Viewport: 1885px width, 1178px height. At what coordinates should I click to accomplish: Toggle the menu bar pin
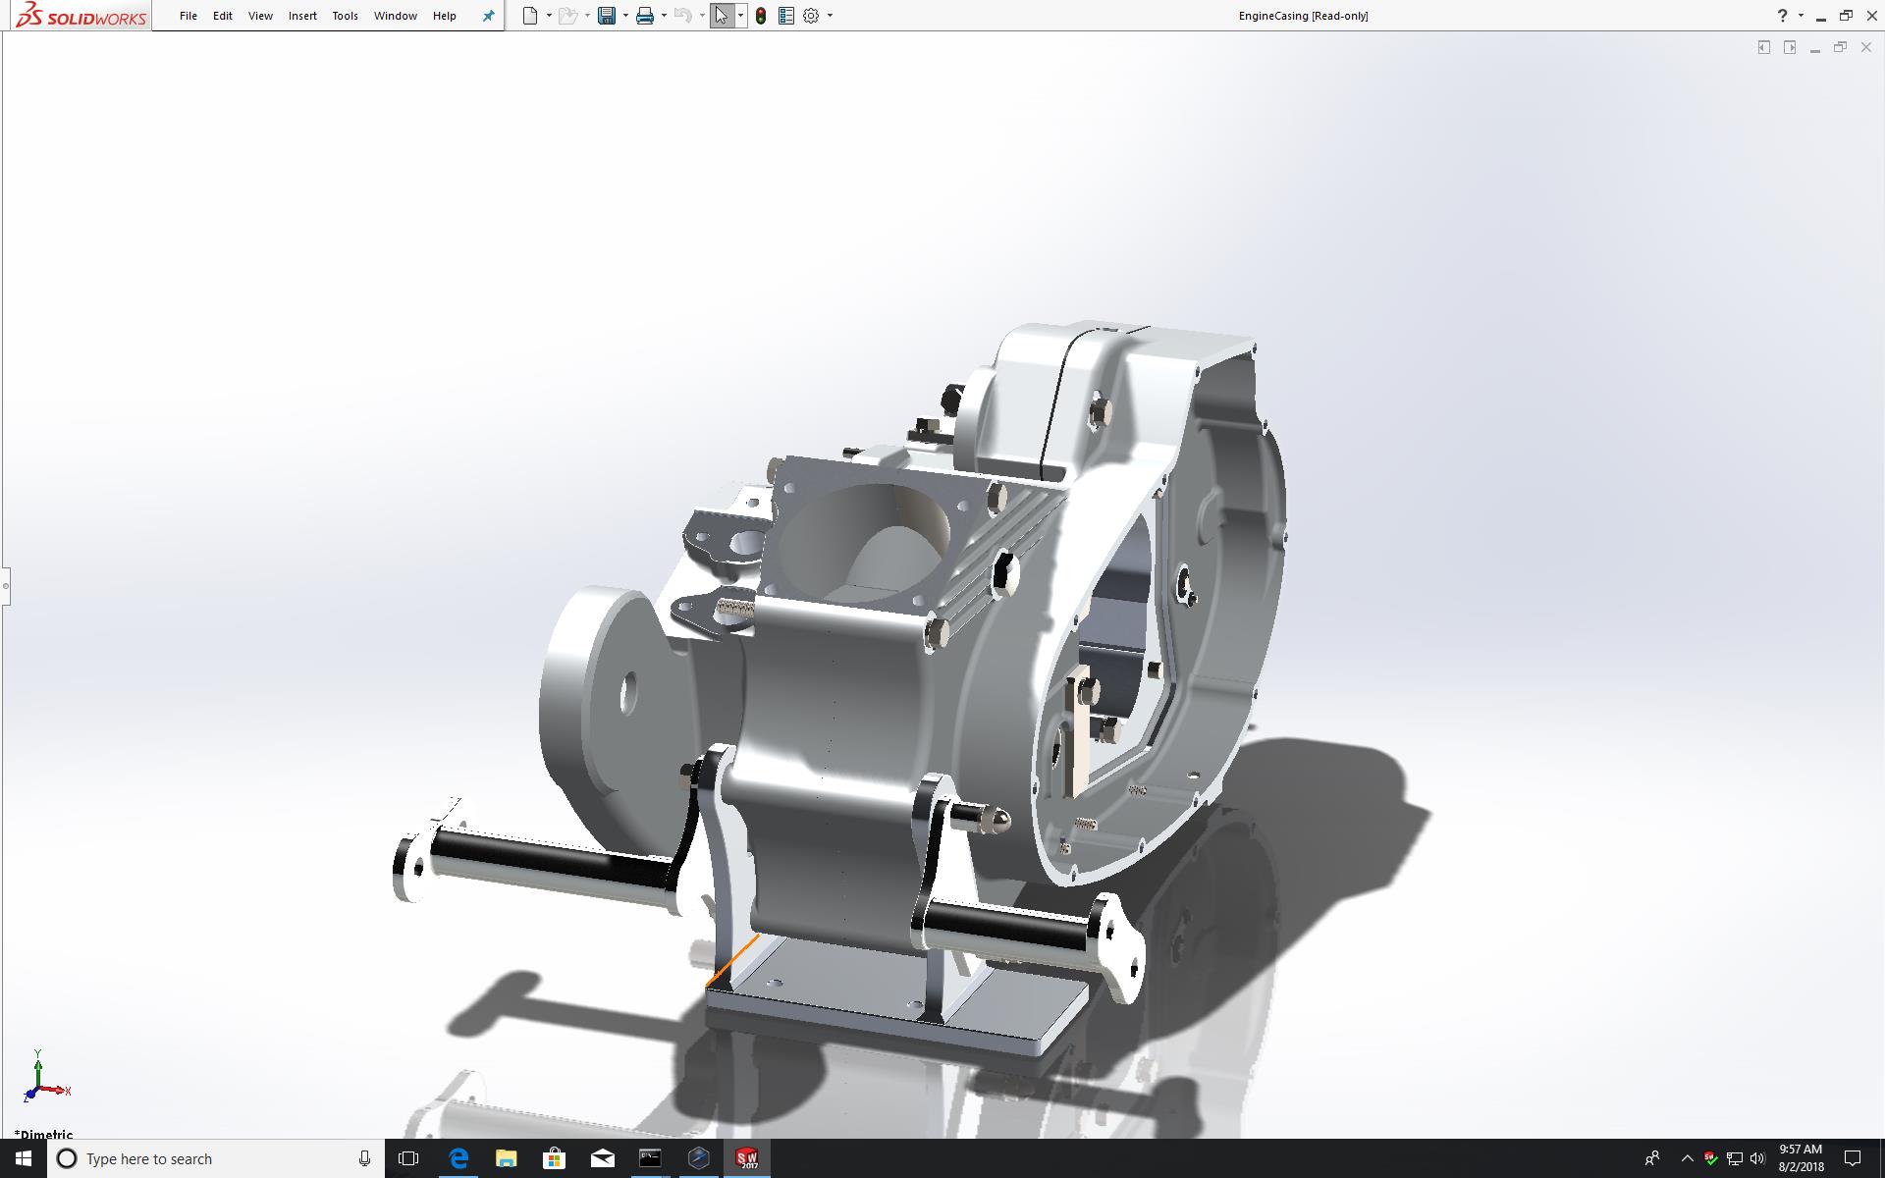tap(488, 16)
